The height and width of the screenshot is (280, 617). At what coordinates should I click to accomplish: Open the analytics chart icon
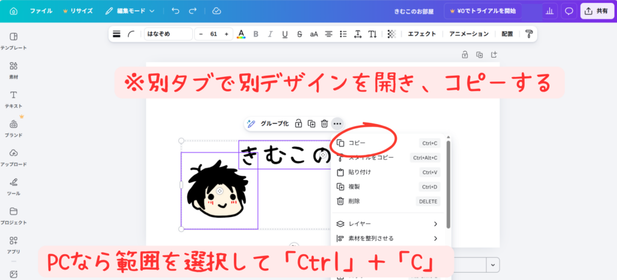tap(550, 11)
